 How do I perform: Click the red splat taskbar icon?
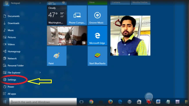tap(149, 102)
